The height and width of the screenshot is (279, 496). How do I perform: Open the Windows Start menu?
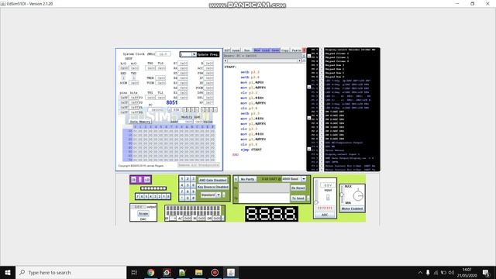(8, 272)
